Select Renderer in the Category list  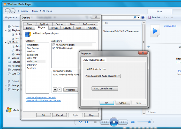(31, 68)
